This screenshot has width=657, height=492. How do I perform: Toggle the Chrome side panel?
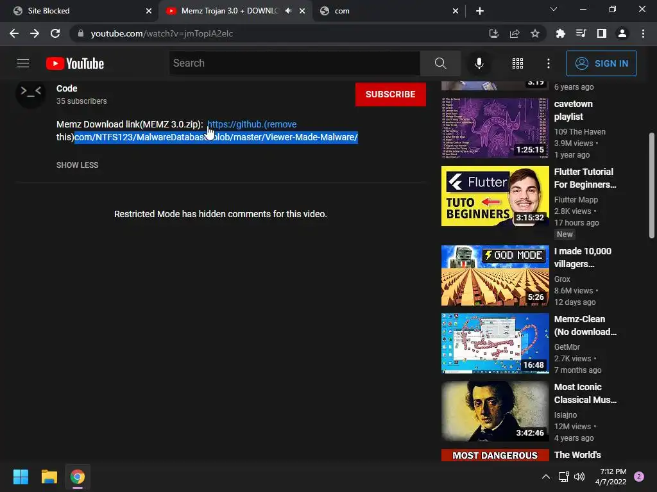[602, 33]
